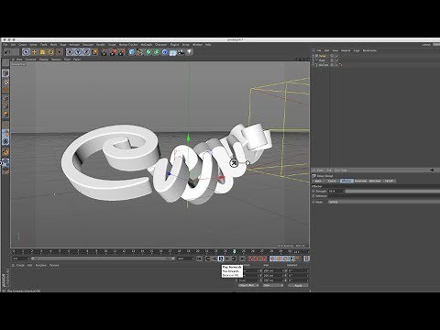Open the Window menu
The height and width of the screenshot is (330, 440).
point(197,45)
